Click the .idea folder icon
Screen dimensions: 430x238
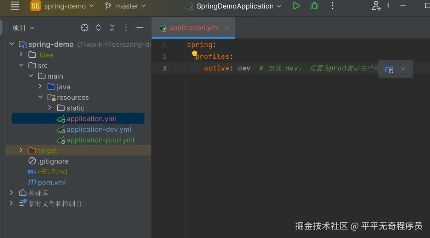(32, 55)
